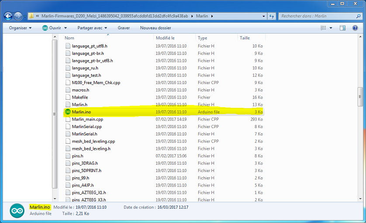Open the view options dropdown arrow
The height and width of the screenshot is (223, 366).
[x=331, y=28]
